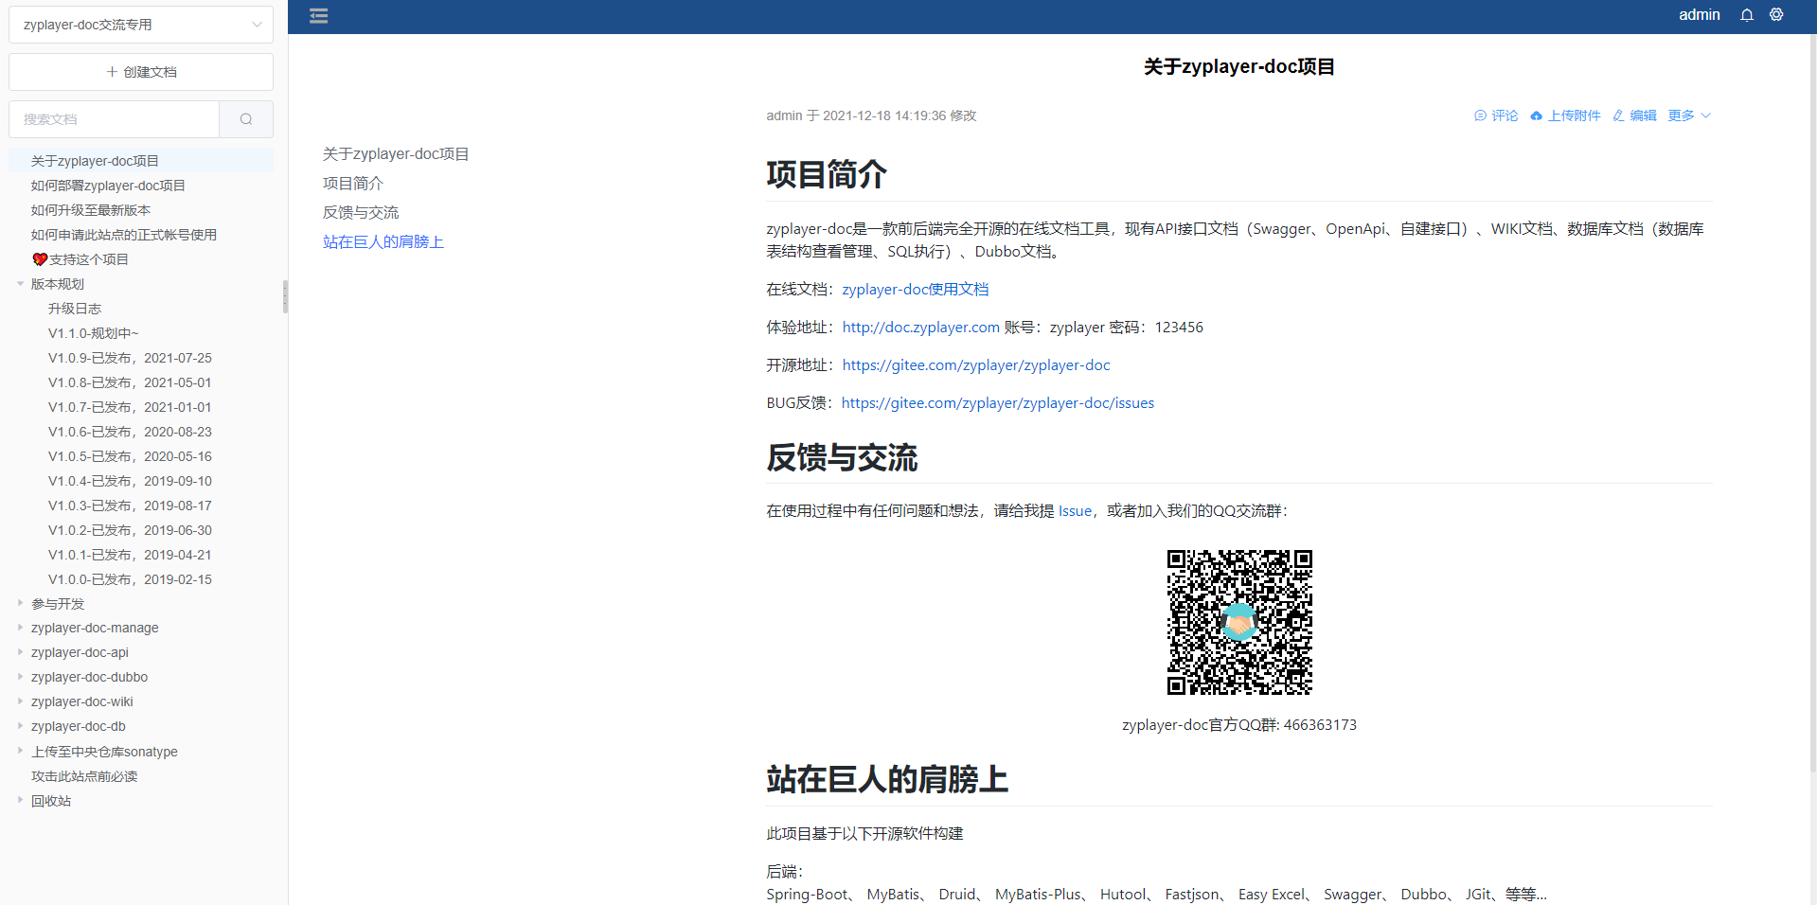Click the pencil icon for 编辑
The height and width of the screenshot is (905, 1817).
point(1618,115)
